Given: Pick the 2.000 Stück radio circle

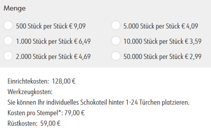Looking at the screenshot, I should click(8, 56).
